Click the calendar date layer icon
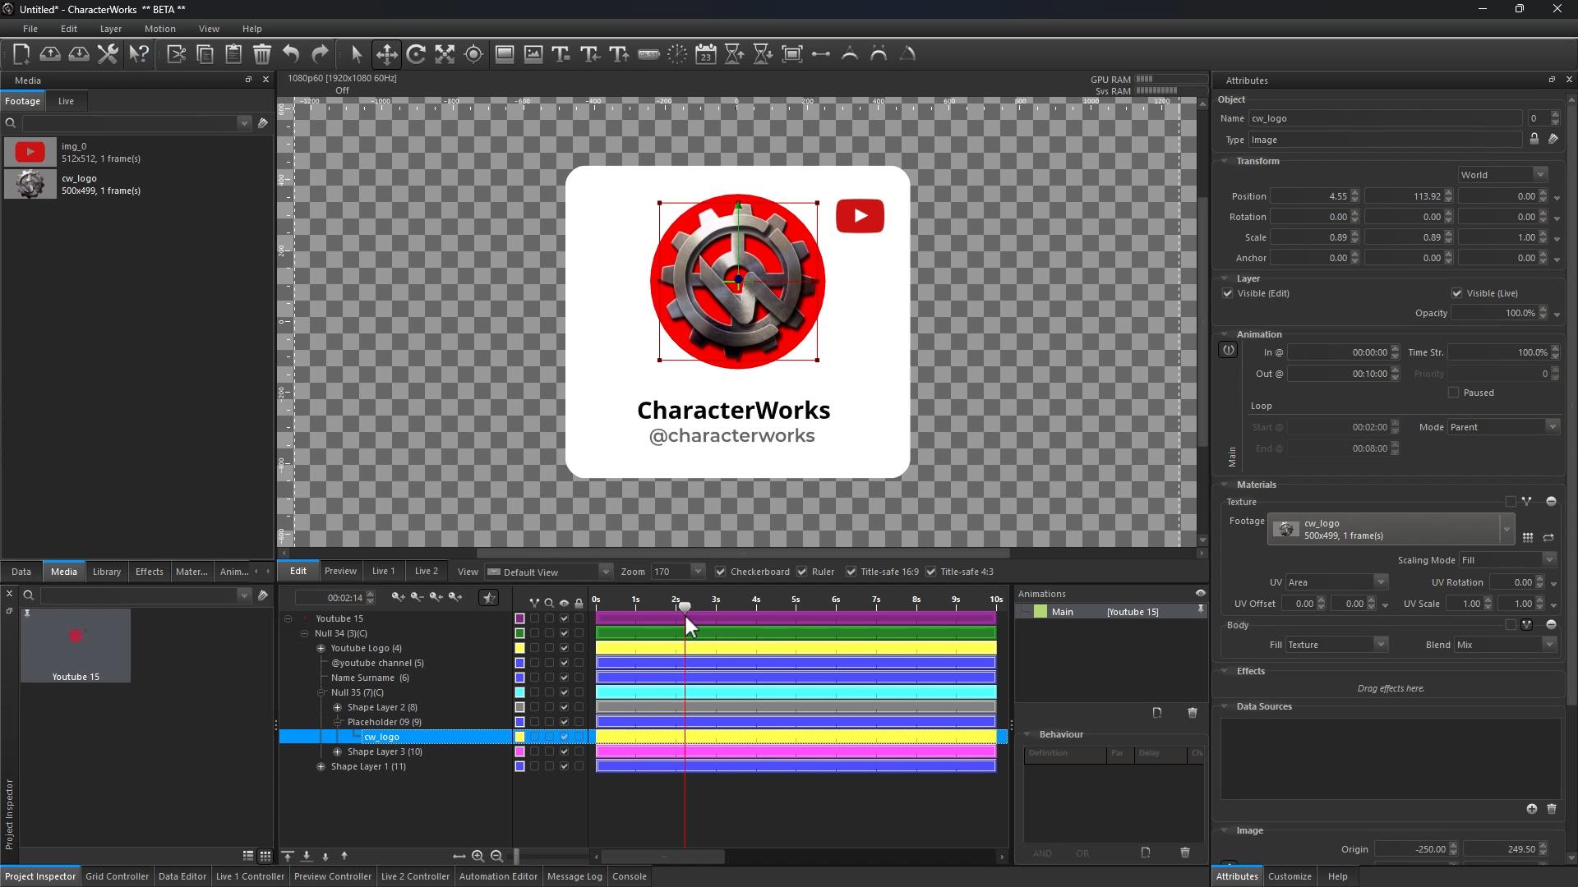1578x887 pixels. 706,54
